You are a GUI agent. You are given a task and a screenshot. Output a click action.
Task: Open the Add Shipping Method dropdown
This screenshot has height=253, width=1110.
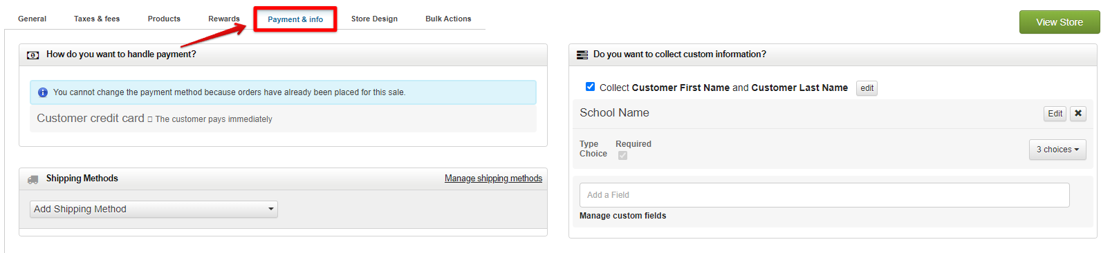point(154,209)
